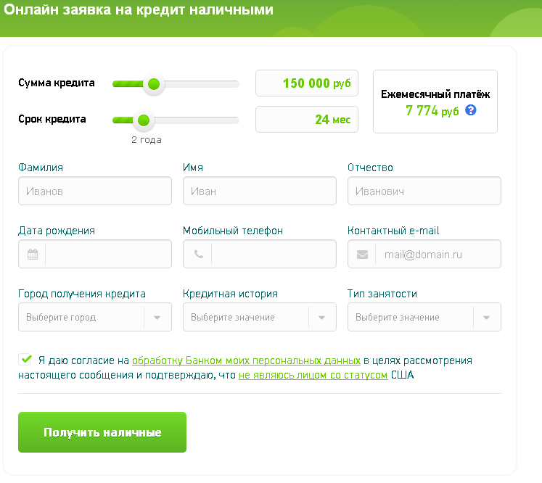Screen dimensions: 542x483
Task: Click the 'Срок кредита' slider handle
Action: (x=143, y=120)
